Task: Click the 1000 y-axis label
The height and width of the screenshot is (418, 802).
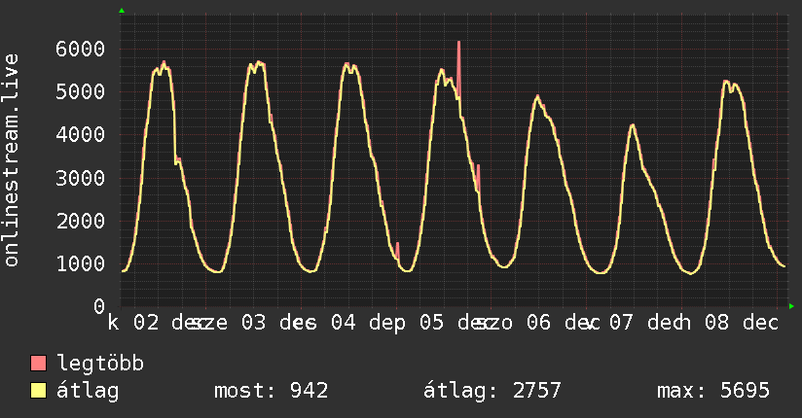Action: 81,263
